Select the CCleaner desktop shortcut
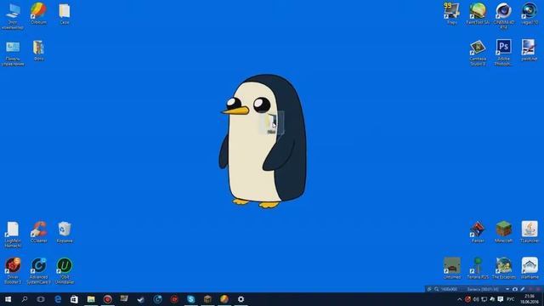 pyautogui.click(x=38, y=232)
